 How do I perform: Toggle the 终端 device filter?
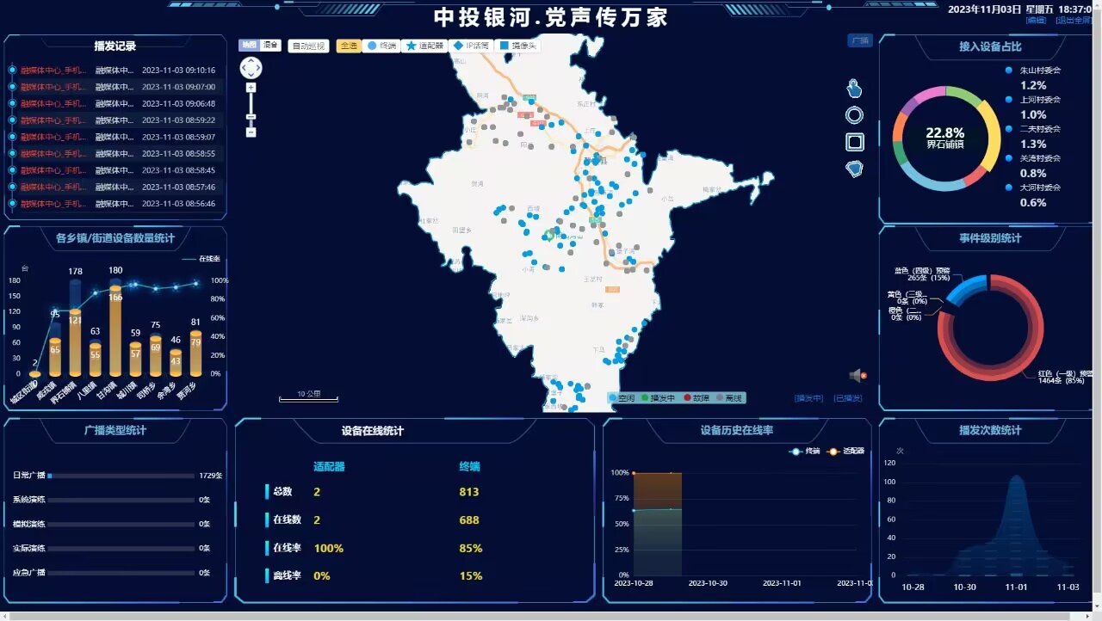click(x=381, y=46)
